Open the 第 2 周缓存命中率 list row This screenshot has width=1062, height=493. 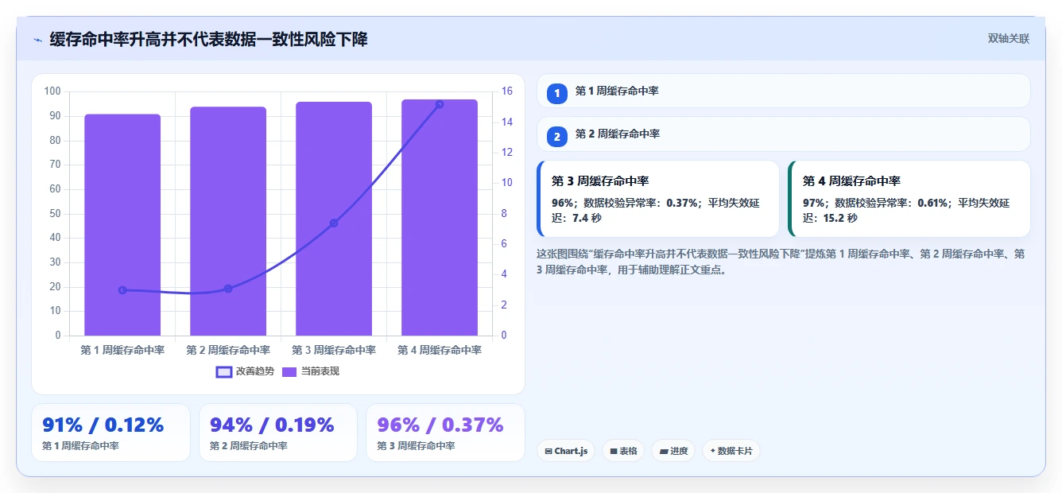point(784,134)
